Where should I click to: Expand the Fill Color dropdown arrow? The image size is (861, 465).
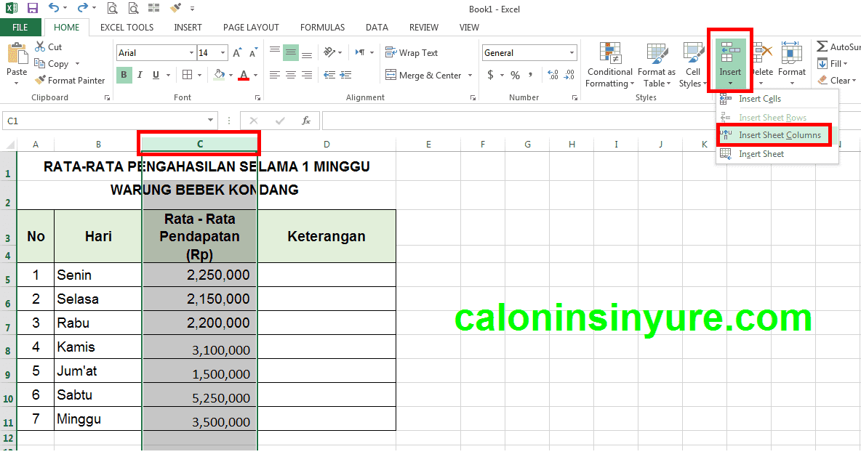tap(230, 75)
